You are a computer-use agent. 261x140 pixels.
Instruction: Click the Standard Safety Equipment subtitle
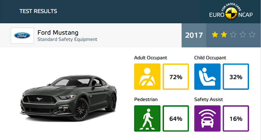pos(67,39)
